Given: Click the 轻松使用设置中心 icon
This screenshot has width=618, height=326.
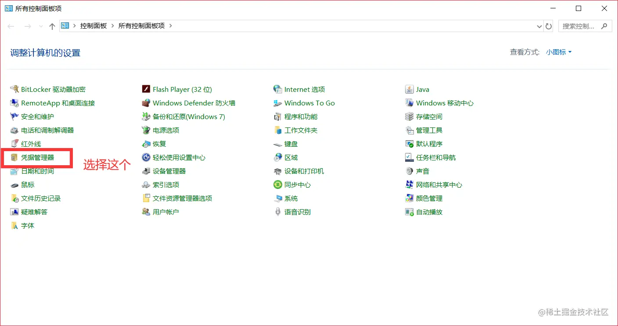Looking at the screenshot, I should [x=146, y=157].
